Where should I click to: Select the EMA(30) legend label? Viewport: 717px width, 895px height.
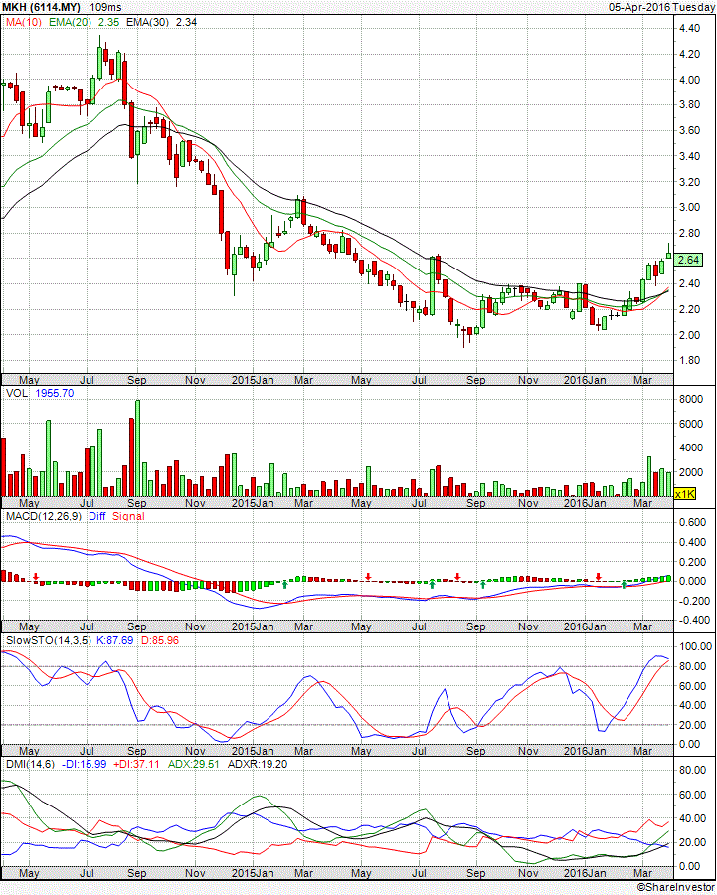click(x=147, y=22)
